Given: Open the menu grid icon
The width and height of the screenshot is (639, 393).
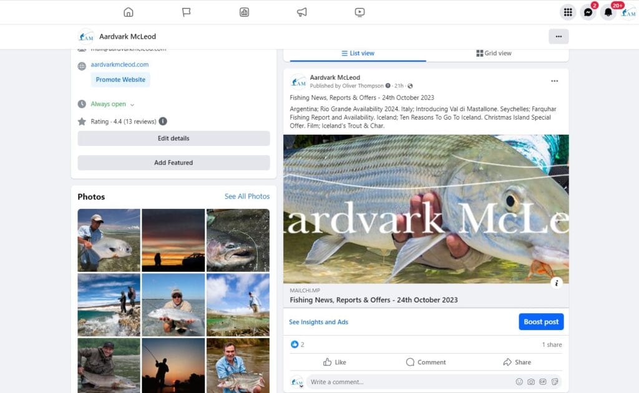Looking at the screenshot, I should pyautogui.click(x=568, y=12).
